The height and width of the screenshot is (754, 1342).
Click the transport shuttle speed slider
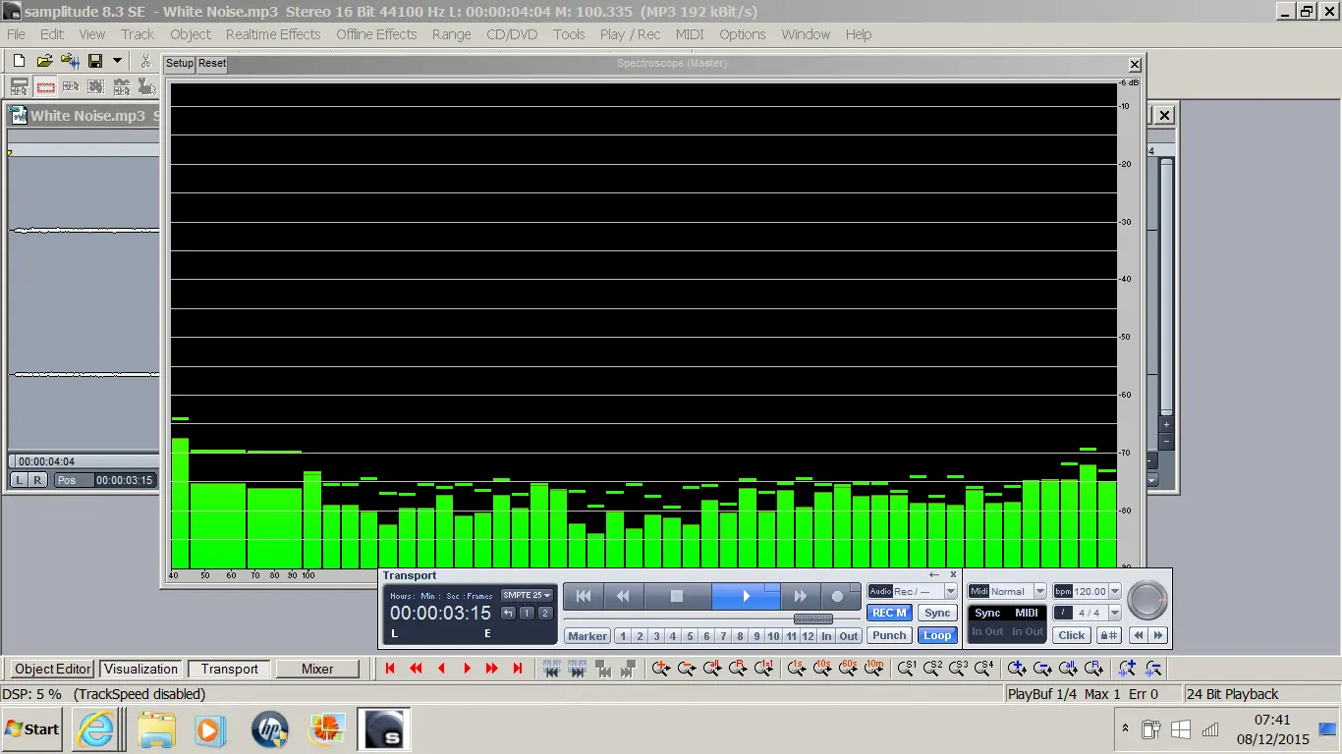point(812,619)
